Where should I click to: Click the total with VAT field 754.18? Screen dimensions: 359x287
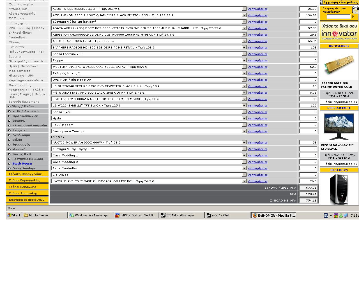[308, 201]
